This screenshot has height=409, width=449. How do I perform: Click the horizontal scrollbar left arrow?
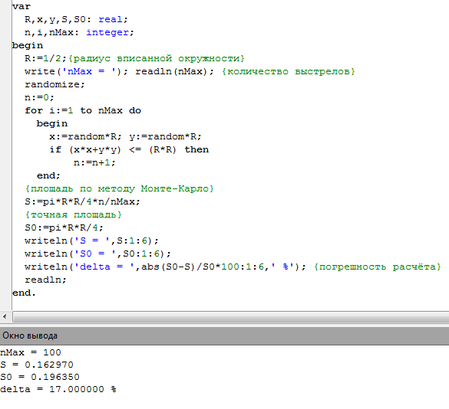coord(5,316)
